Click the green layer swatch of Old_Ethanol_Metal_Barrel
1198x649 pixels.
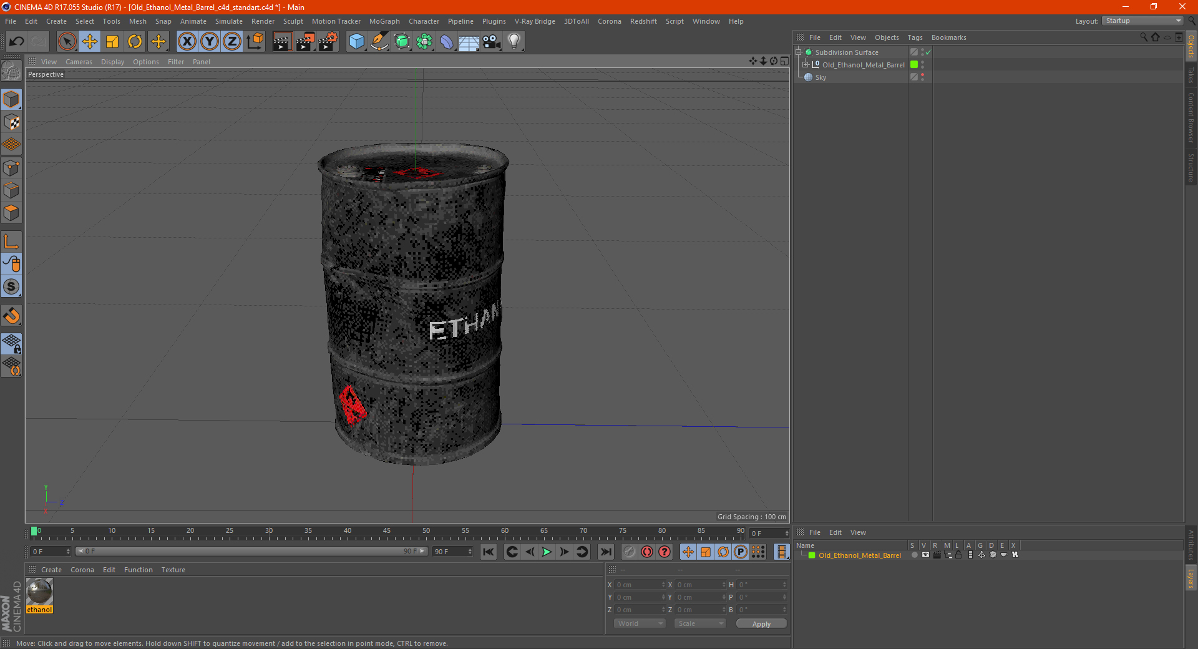tap(914, 65)
